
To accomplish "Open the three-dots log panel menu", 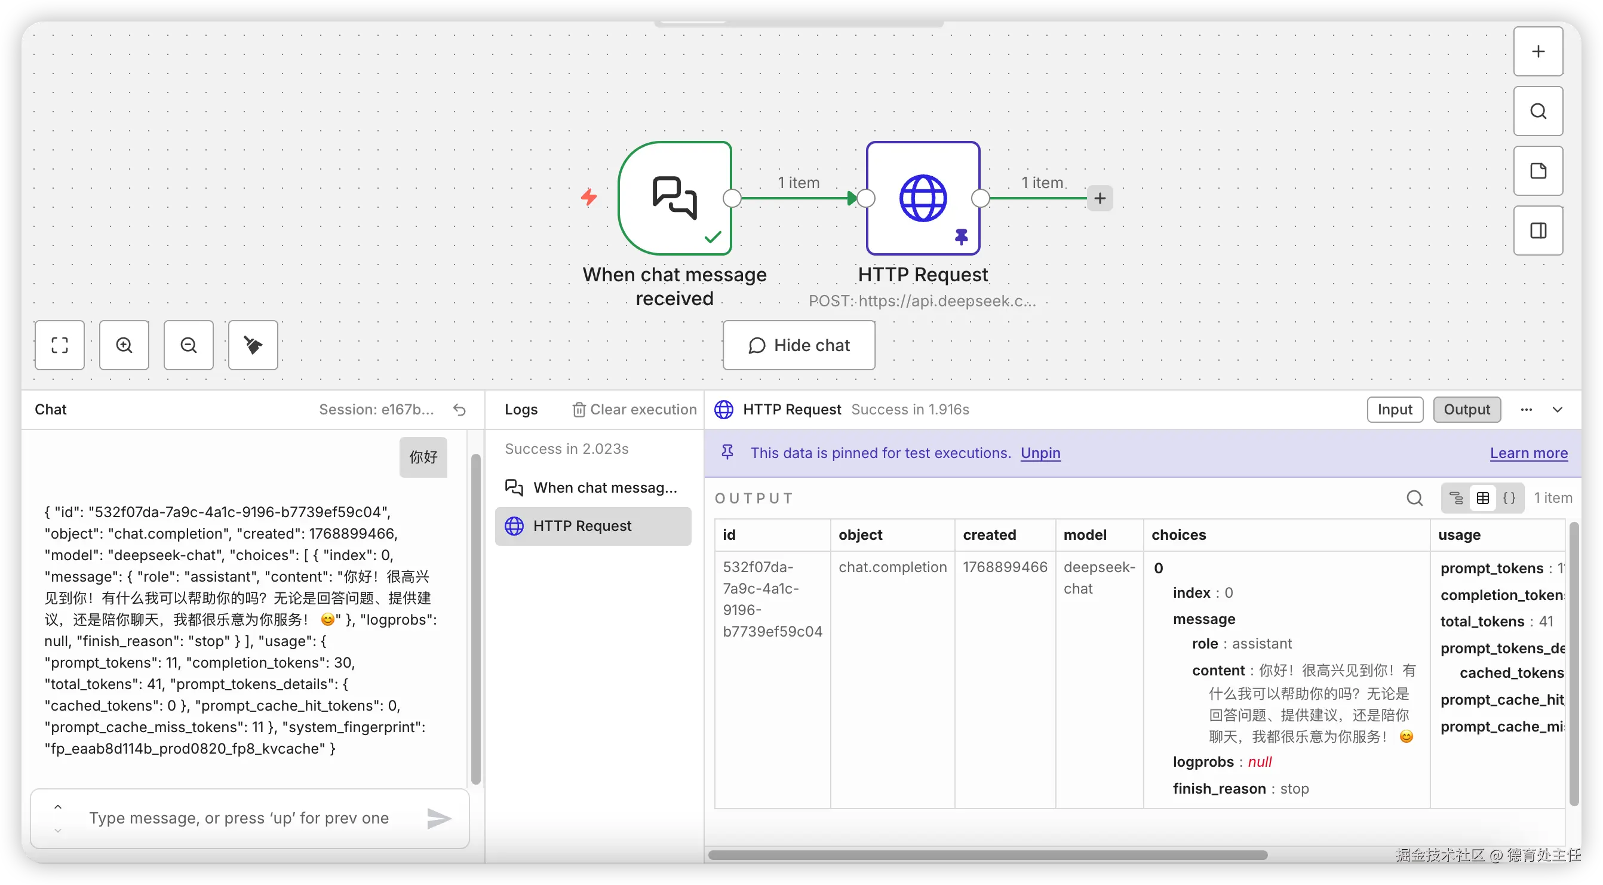I will pos(1526,410).
